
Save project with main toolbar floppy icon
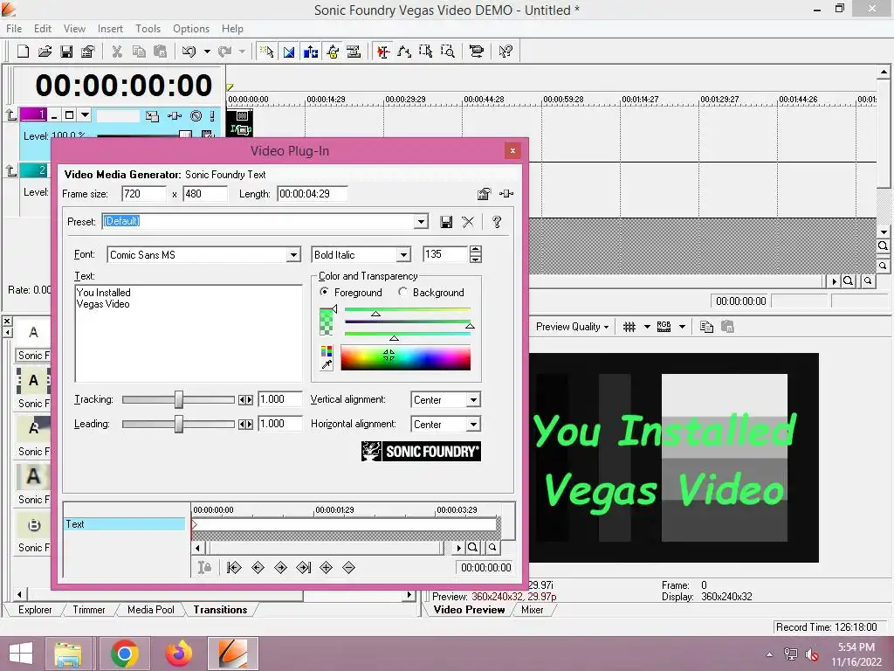coord(66,52)
